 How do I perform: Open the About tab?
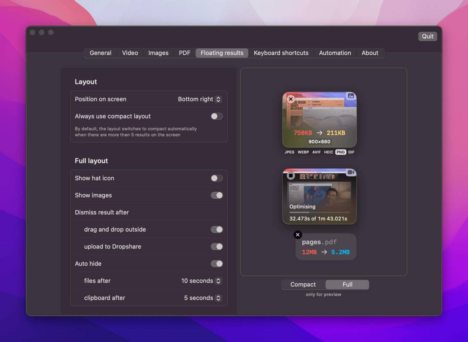(370, 53)
